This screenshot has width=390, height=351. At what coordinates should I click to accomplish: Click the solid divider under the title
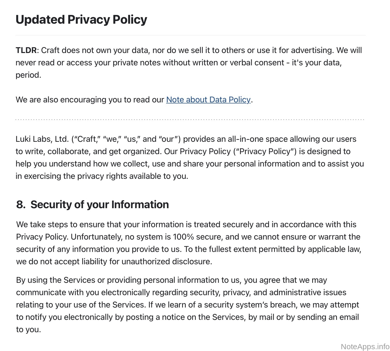pos(190,35)
